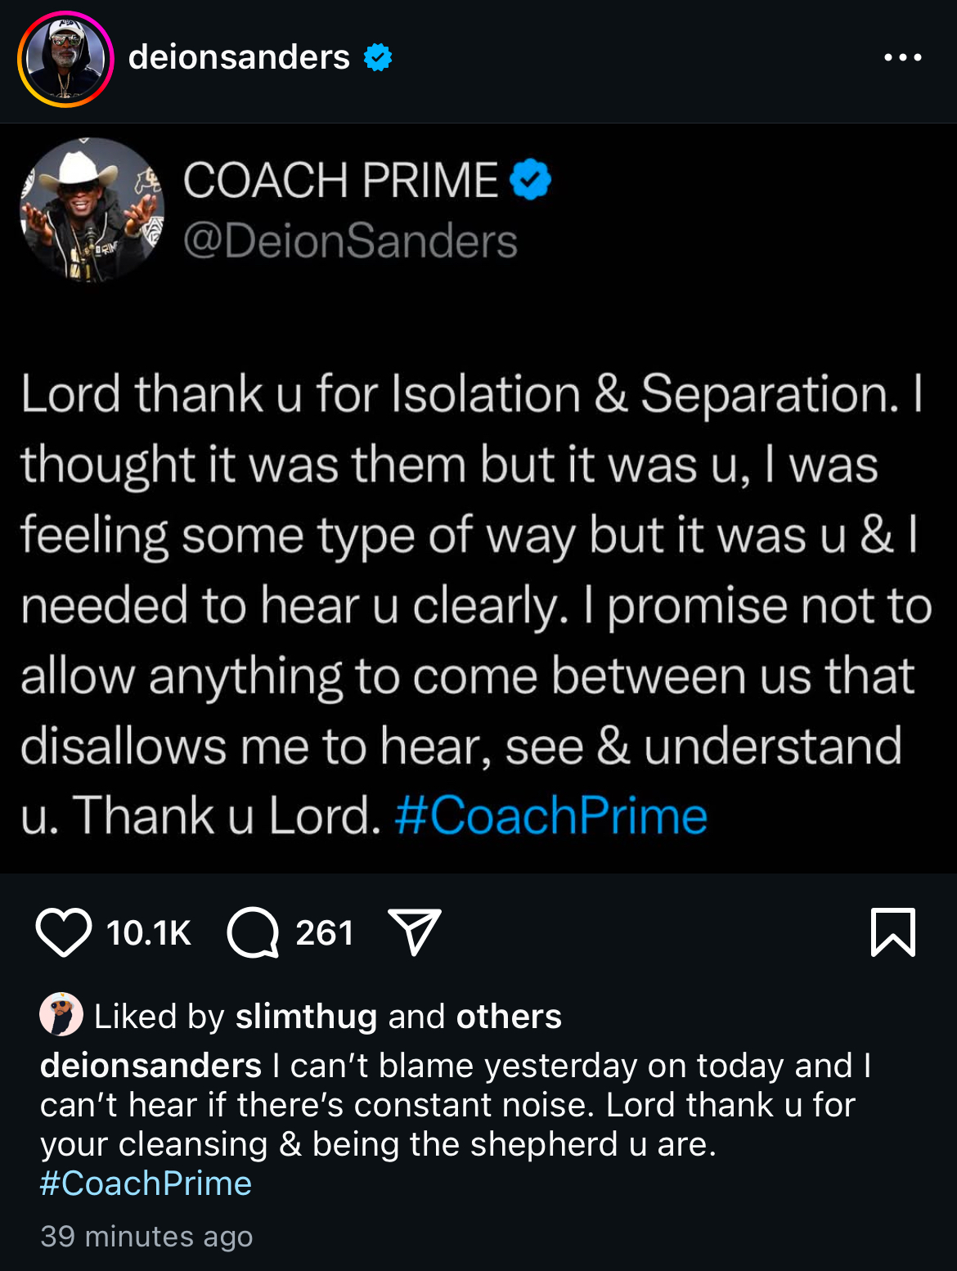
Task: Tap verified badge next to deionsanders
Action: [x=378, y=58]
